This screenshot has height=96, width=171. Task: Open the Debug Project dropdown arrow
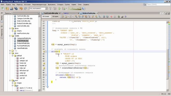(66, 9)
